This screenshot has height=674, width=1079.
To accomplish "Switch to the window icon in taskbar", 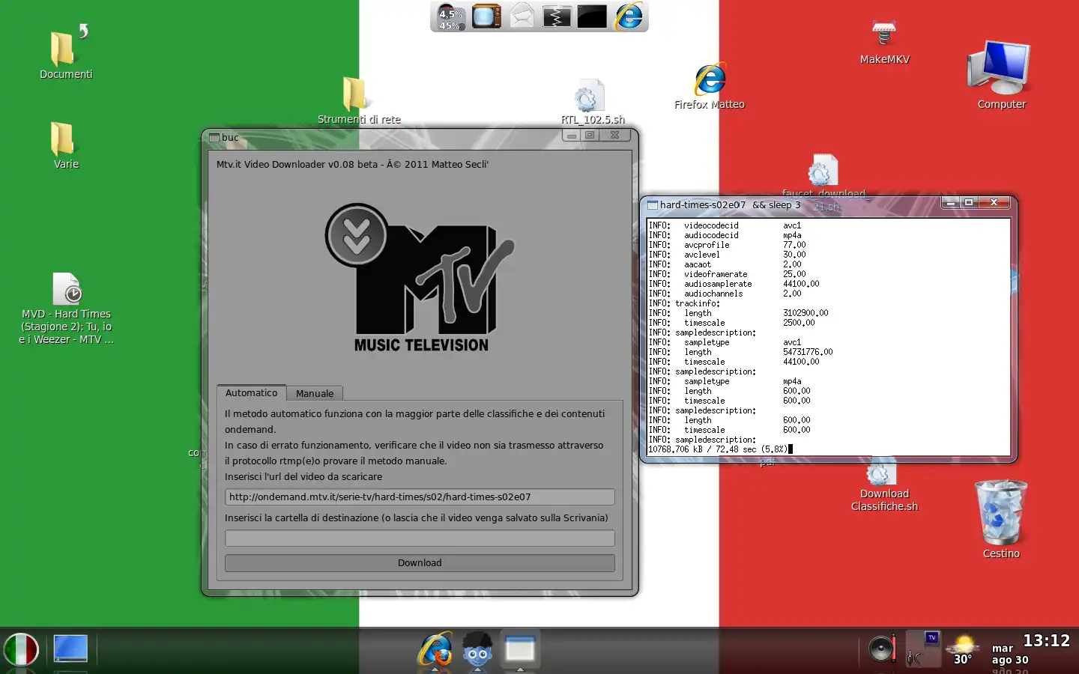I will pyautogui.click(x=519, y=650).
